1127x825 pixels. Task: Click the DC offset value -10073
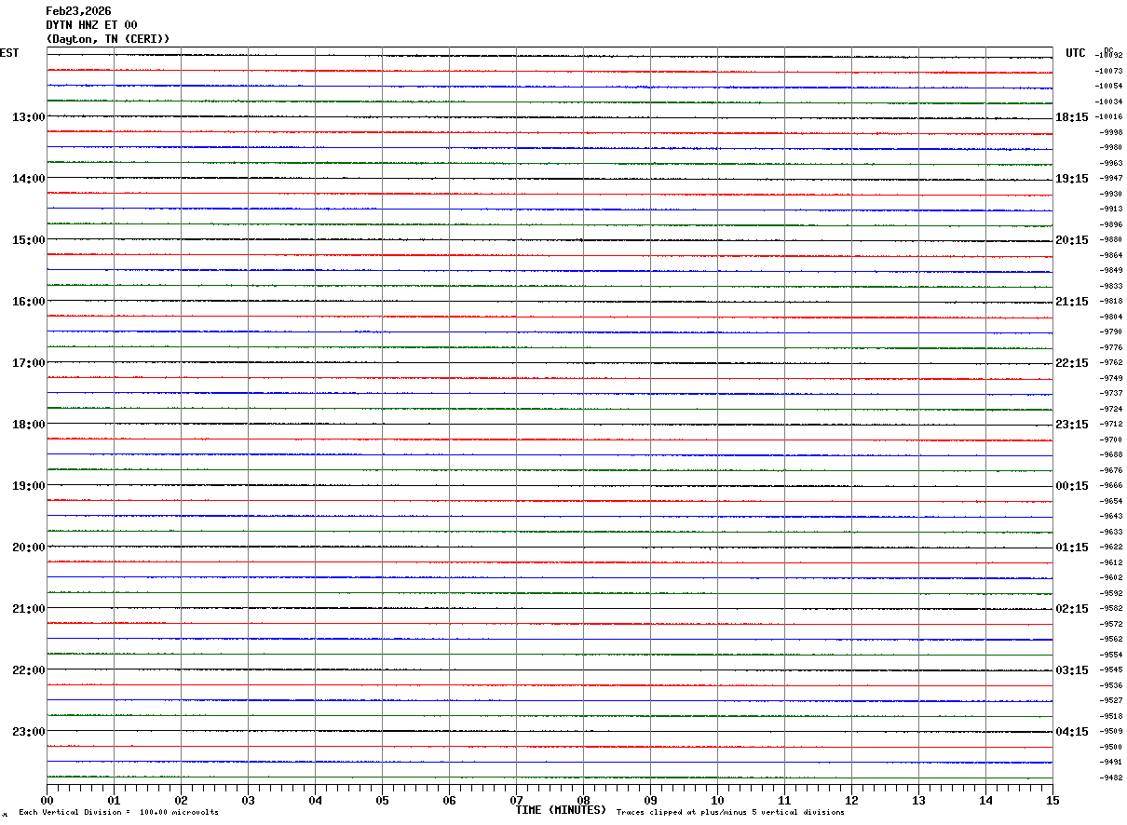tap(1109, 71)
